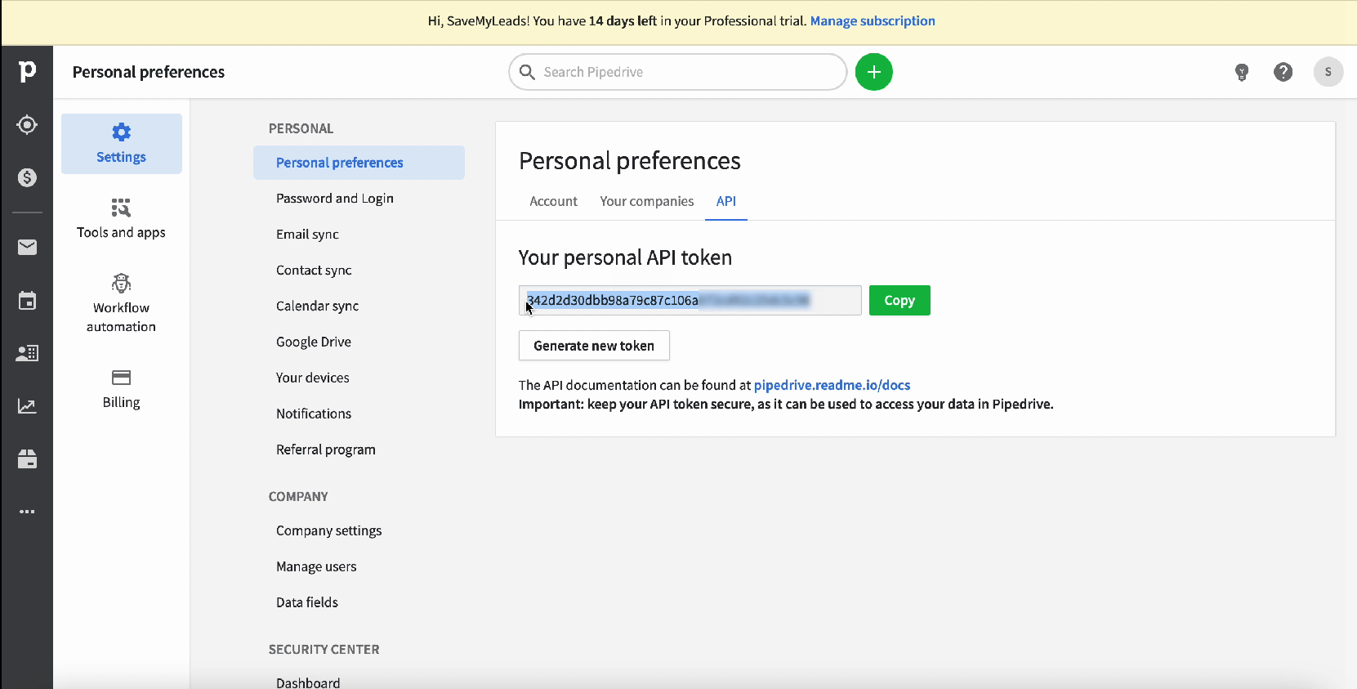Screen dimensions: 1357x689
Task: Open Sales Assistant lightbulb icon
Action: click(1242, 72)
